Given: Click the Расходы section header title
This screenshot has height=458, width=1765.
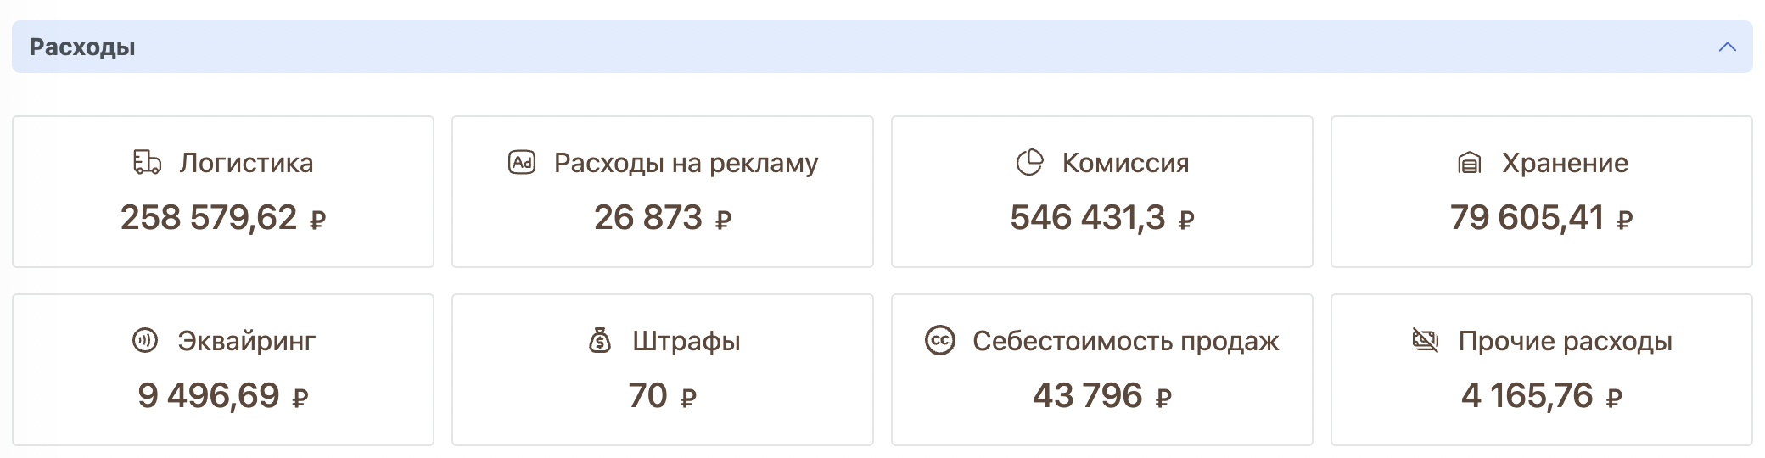Looking at the screenshot, I should coord(82,47).
